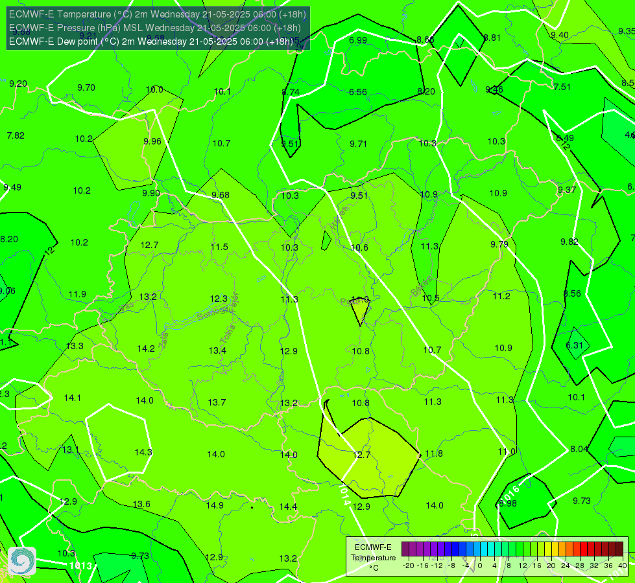The height and width of the screenshot is (583, 635).
Task: Click the 1013 isobar label
Action: click(x=80, y=566)
